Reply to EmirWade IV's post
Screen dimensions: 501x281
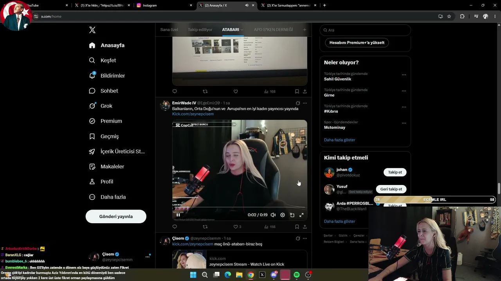pyautogui.click(x=175, y=227)
